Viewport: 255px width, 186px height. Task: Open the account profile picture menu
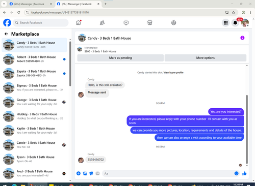245,23
